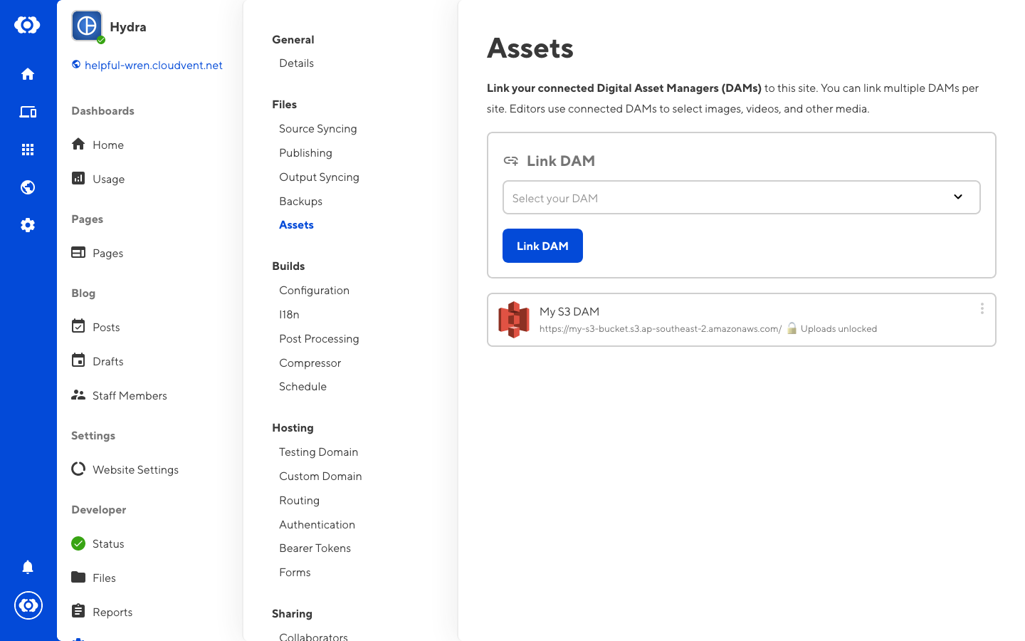Image resolution: width=1025 pixels, height=641 pixels.
Task: Open Custom Domain hosting settings
Action: click(x=320, y=476)
